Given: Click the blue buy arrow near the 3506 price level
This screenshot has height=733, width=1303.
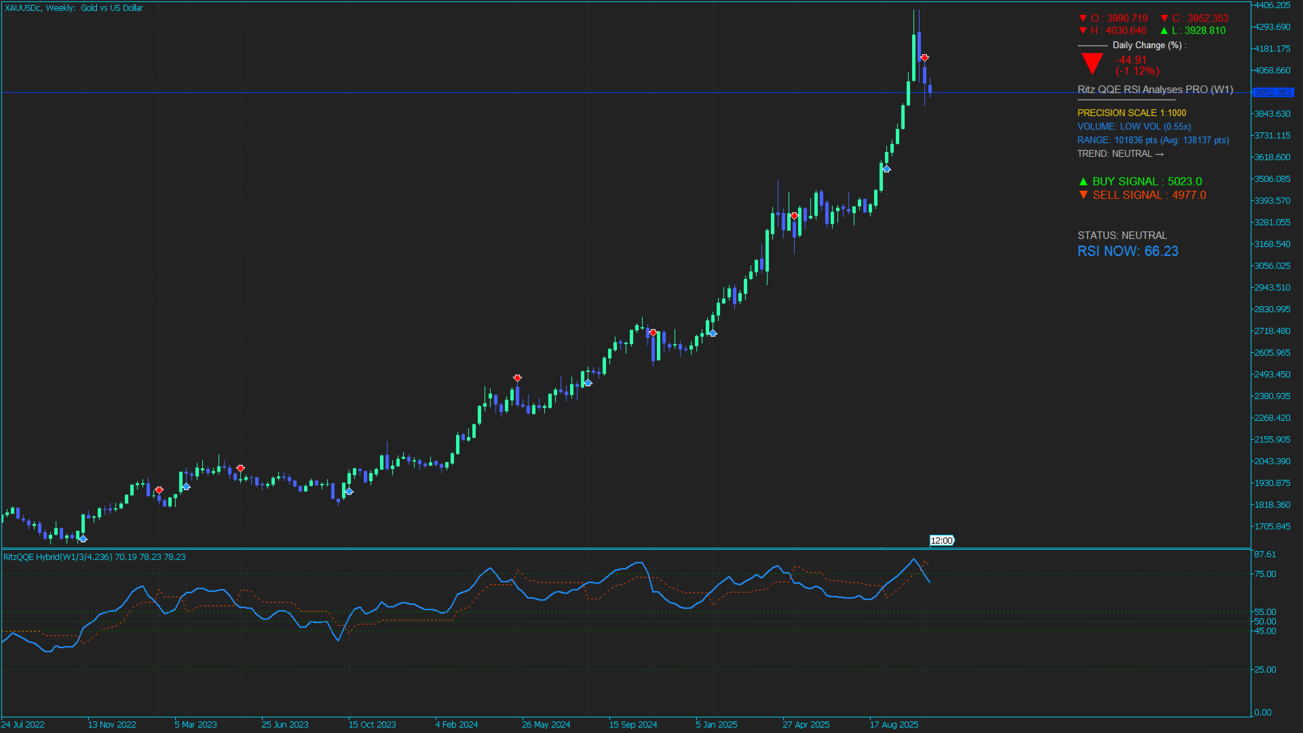Looking at the screenshot, I should point(886,169).
